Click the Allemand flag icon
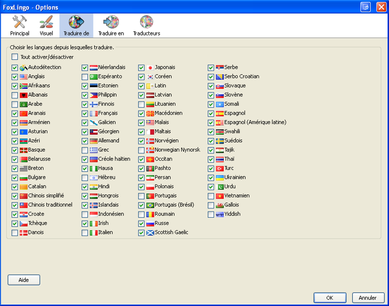Viewport: 389px width, 306px height. 93,141
